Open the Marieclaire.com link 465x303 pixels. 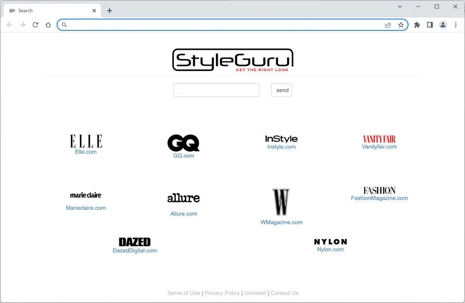coord(86,208)
